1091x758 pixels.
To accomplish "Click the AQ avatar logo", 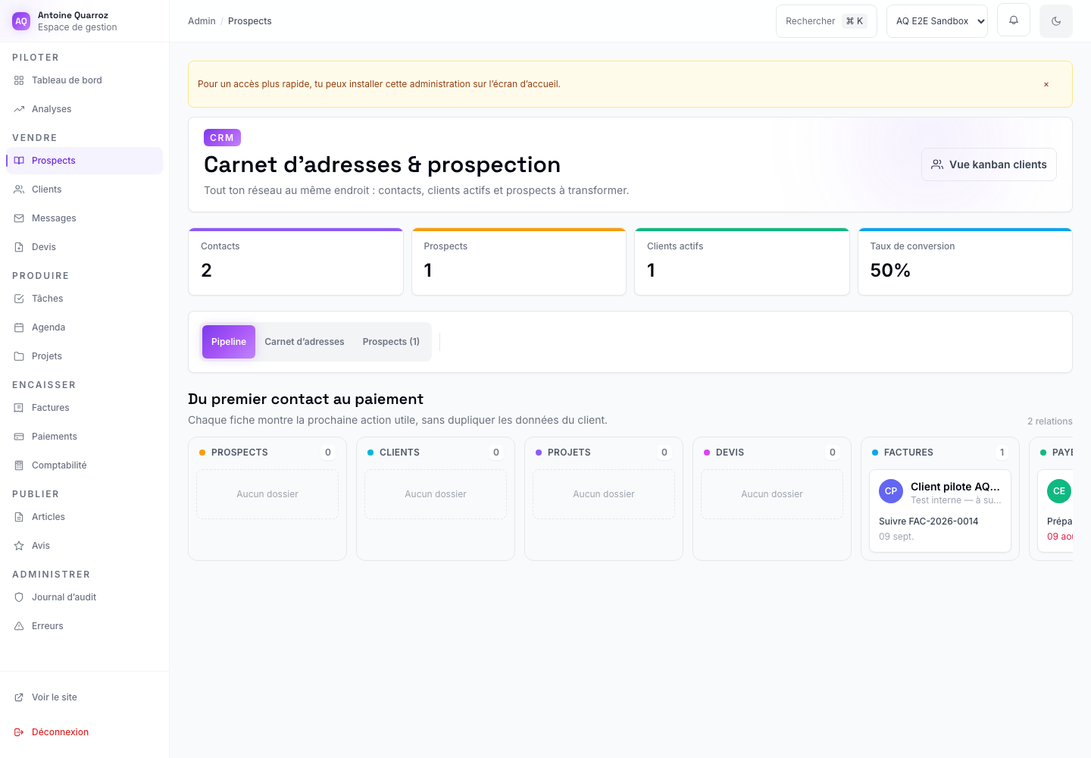I will click(21, 21).
